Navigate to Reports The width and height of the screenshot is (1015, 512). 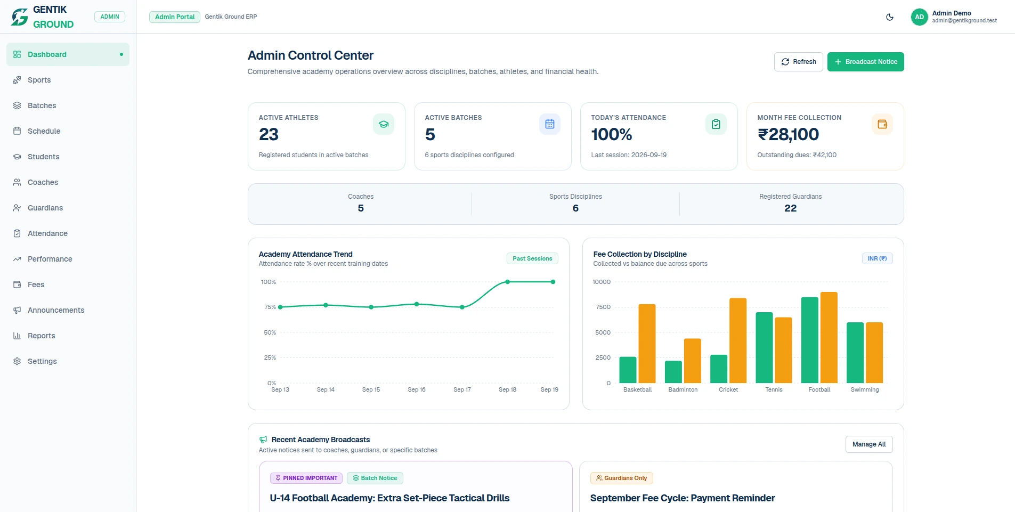click(x=68, y=336)
